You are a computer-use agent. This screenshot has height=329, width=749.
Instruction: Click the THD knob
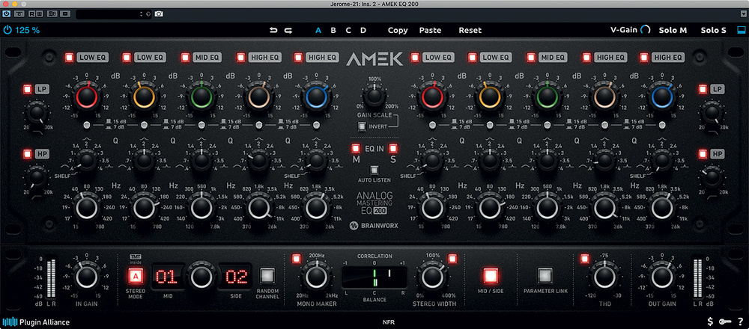click(x=604, y=276)
